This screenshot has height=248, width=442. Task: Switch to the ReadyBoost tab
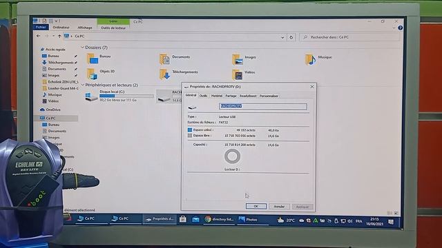[248, 96]
